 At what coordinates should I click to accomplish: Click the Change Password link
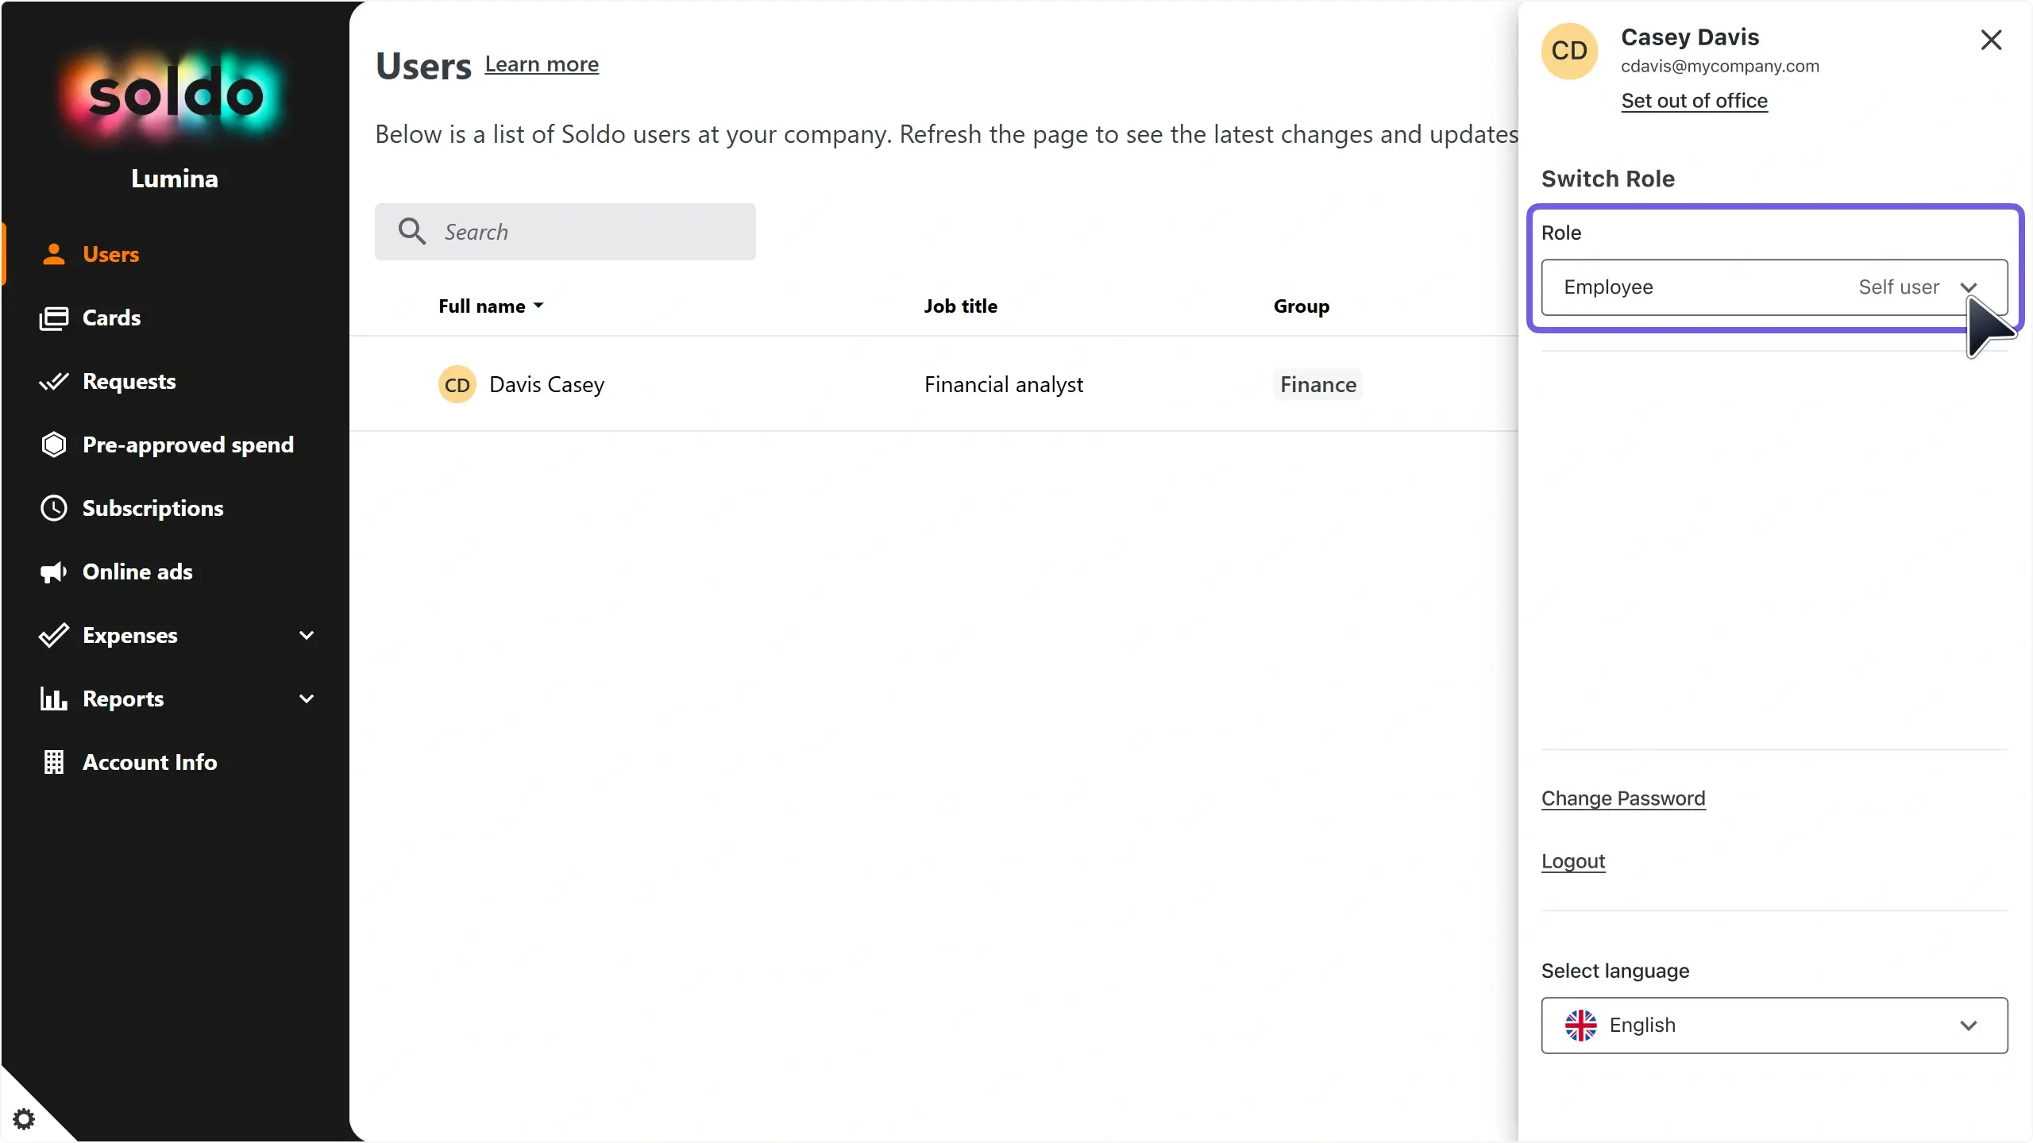(1622, 799)
